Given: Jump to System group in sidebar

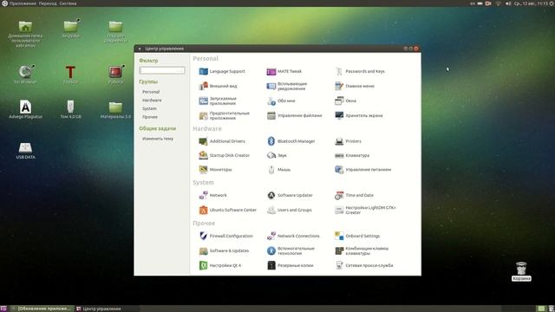Looking at the screenshot, I should coord(149,108).
